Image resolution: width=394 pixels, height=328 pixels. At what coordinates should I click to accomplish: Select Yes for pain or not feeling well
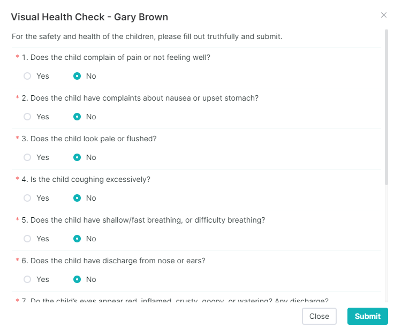click(x=27, y=76)
